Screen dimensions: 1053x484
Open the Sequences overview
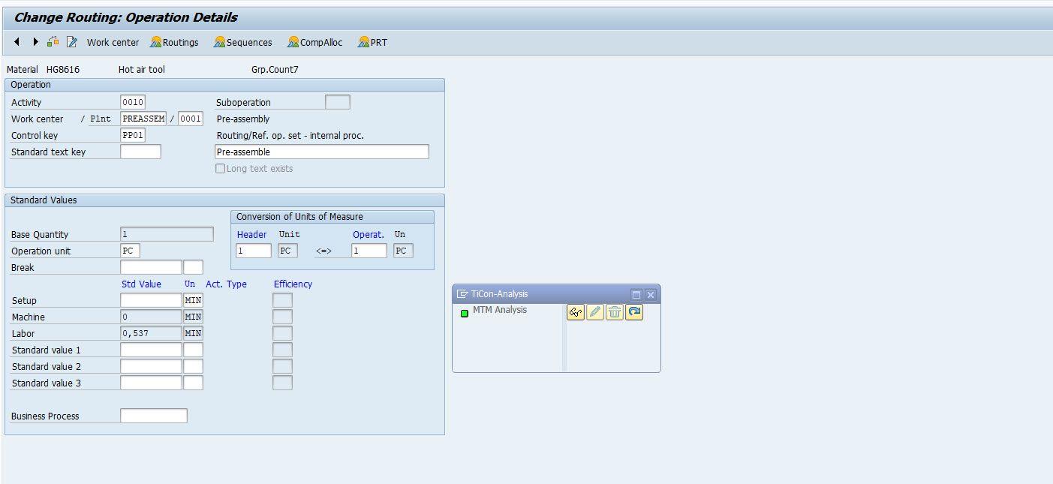point(242,43)
